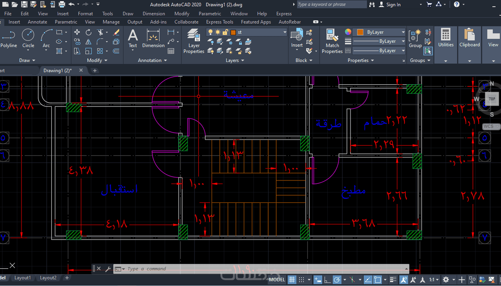Viewport: 501px width, 286px height.
Task: Switch to the Layout1 tab
Action: (x=22, y=278)
